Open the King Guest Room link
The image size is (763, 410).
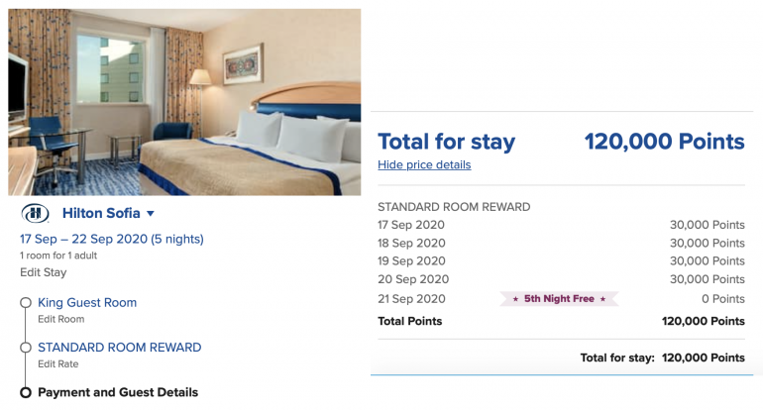pyautogui.click(x=87, y=303)
